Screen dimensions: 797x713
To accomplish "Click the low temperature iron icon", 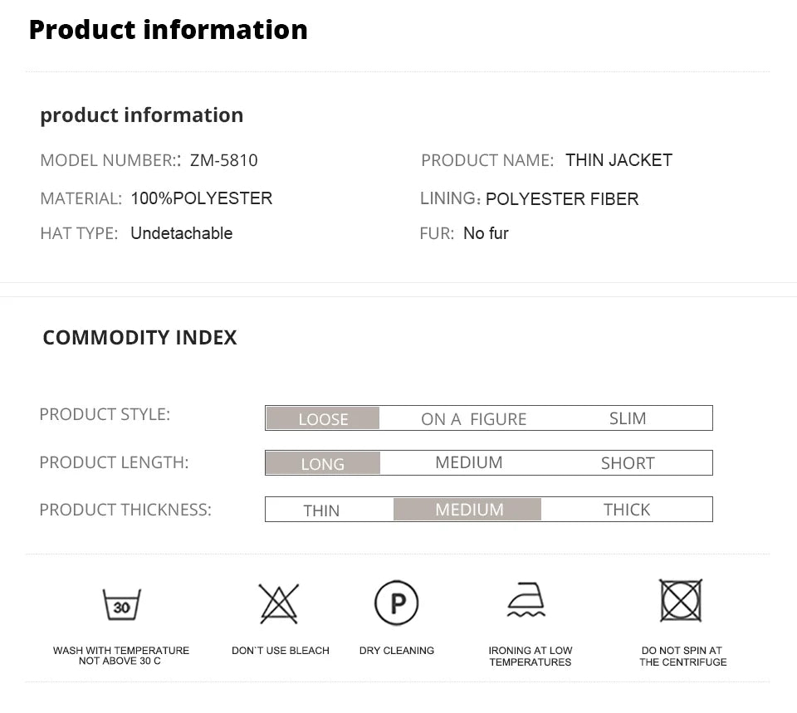I will [526, 600].
